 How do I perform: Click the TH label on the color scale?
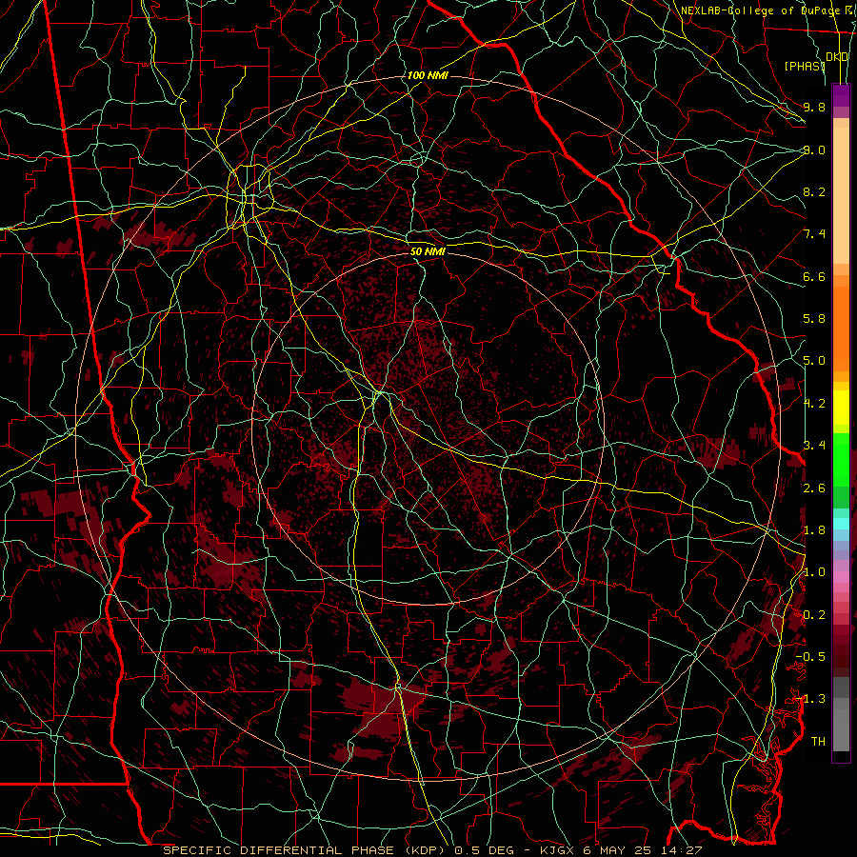pos(818,741)
